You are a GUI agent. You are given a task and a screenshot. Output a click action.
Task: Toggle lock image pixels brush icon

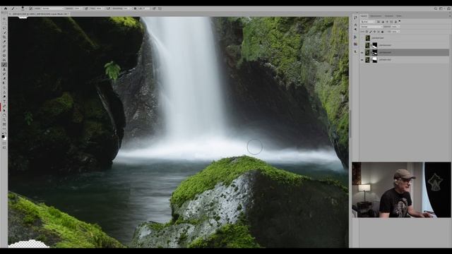coord(370,32)
